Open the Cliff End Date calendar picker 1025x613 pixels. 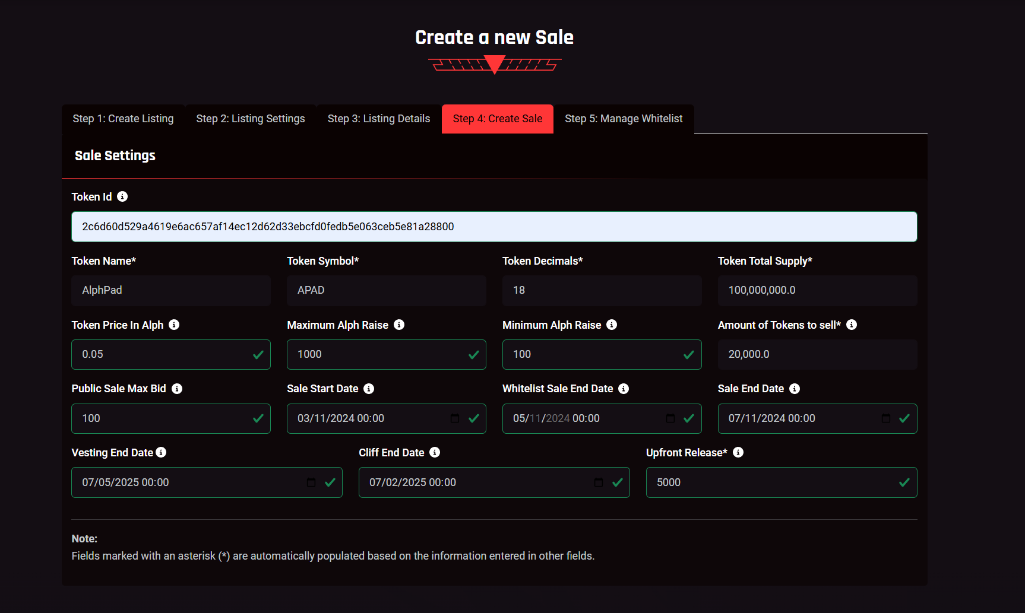point(599,482)
